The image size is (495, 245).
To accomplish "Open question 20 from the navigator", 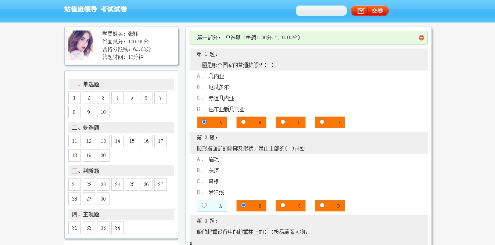I will click(x=103, y=155).
